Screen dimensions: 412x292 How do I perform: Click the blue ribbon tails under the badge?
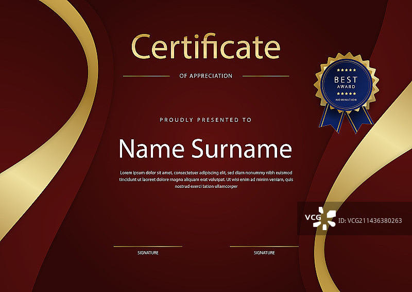(x=346, y=118)
